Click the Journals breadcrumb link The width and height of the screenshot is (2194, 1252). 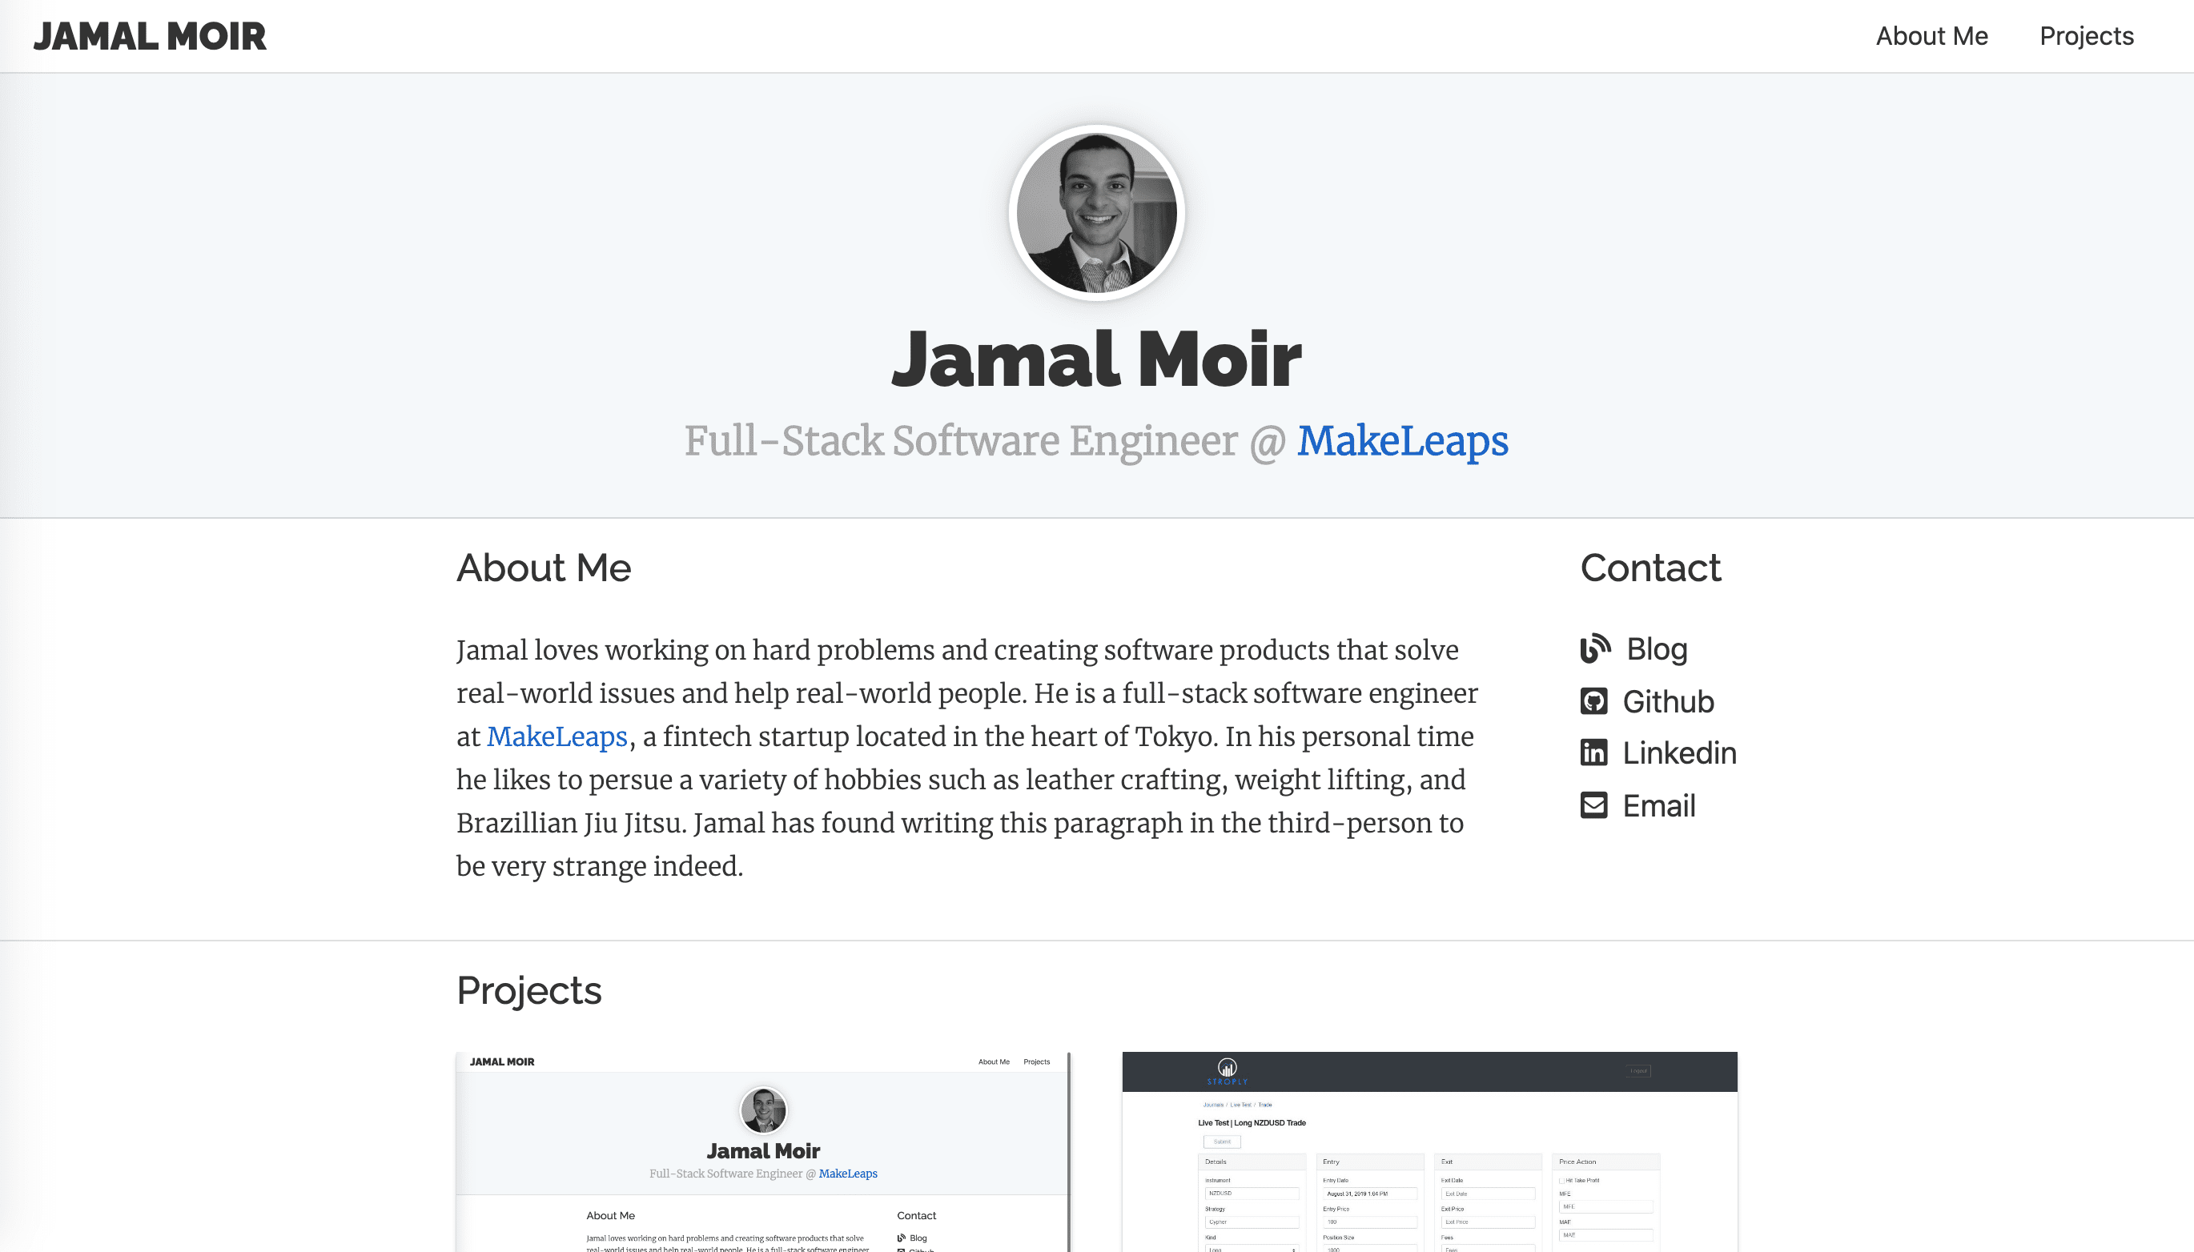pos(1215,1105)
